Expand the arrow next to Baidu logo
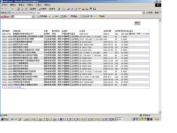This screenshot has height=133, width=177. click(10, 17)
